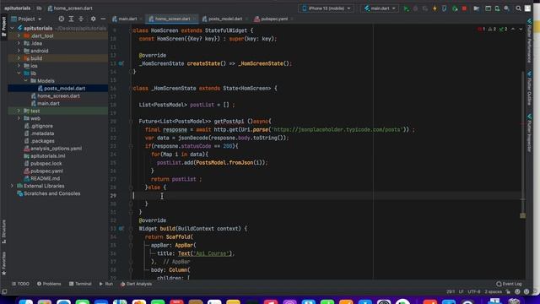The height and width of the screenshot is (304, 540).
Task: Open the iPhone 13 device selector dropdown
Action: 327,8
